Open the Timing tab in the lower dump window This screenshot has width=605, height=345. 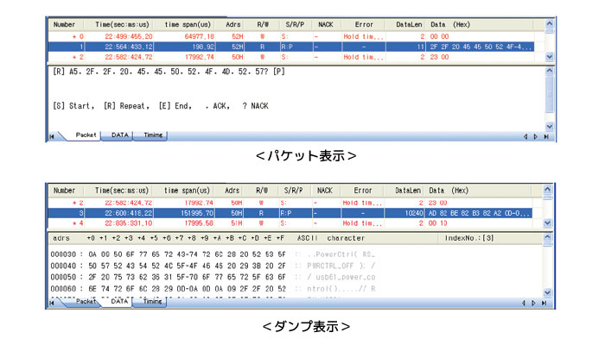click(153, 302)
